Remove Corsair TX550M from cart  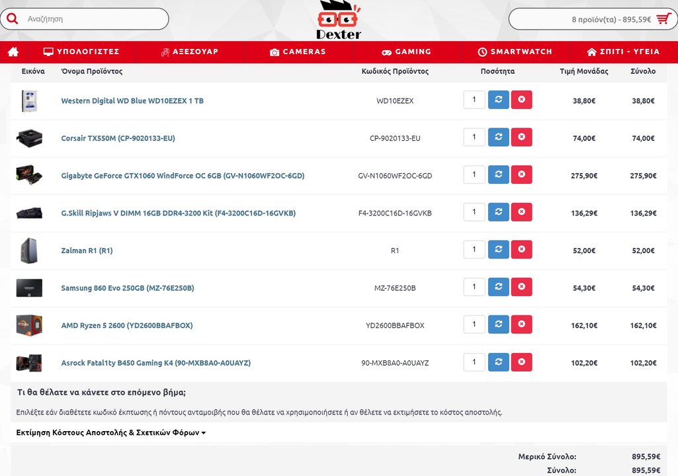521,137
